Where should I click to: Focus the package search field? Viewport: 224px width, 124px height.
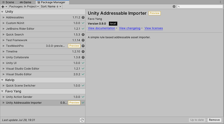tap(200, 7)
